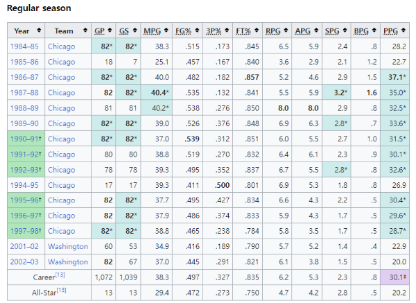
Task: Click sort arrows beside GS header
Action: (x=135, y=31)
